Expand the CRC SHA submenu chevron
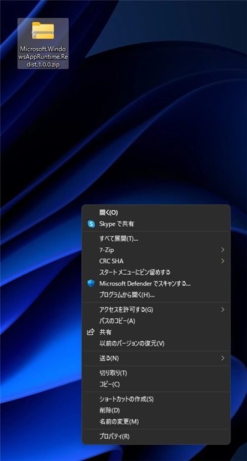Screen dimensions: 247x461 click(x=222, y=261)
